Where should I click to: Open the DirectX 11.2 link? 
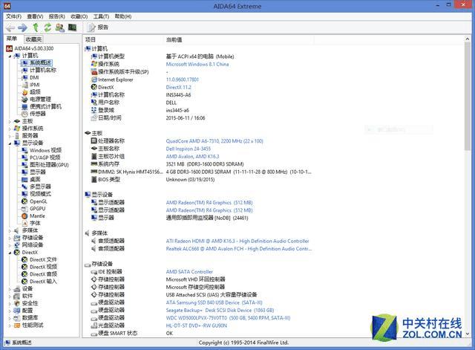point(179,88)
